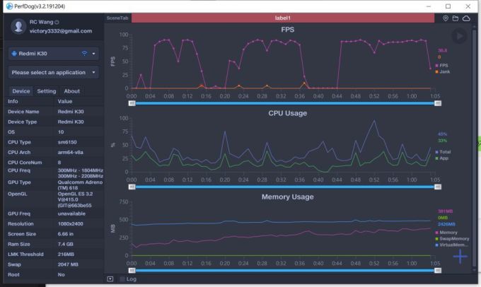Image resolution: width=481 pixels, height=287 pixels.
Task: Open the location pin icon in the top toolbar
Action: 446,18
